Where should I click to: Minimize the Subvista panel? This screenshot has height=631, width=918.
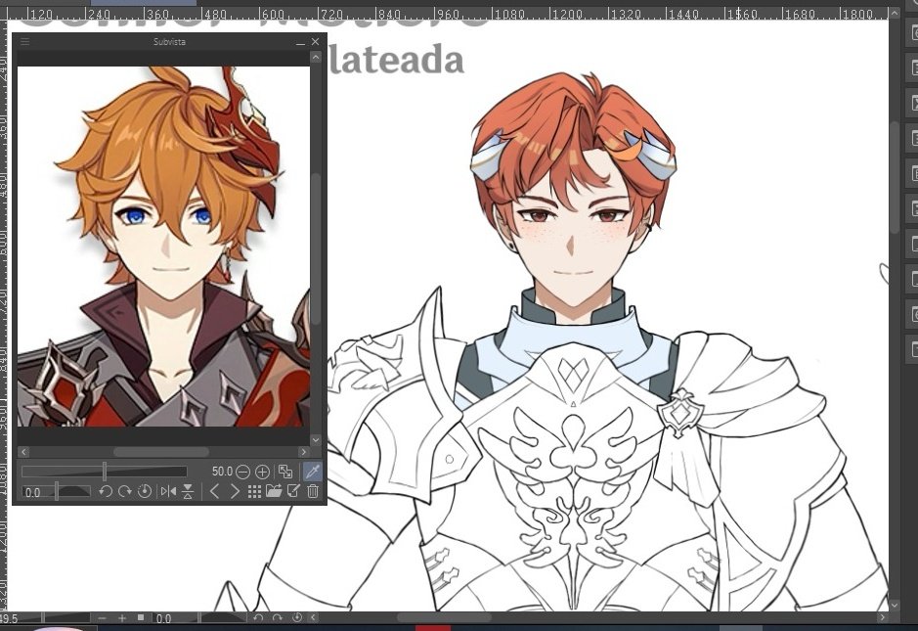300,42
